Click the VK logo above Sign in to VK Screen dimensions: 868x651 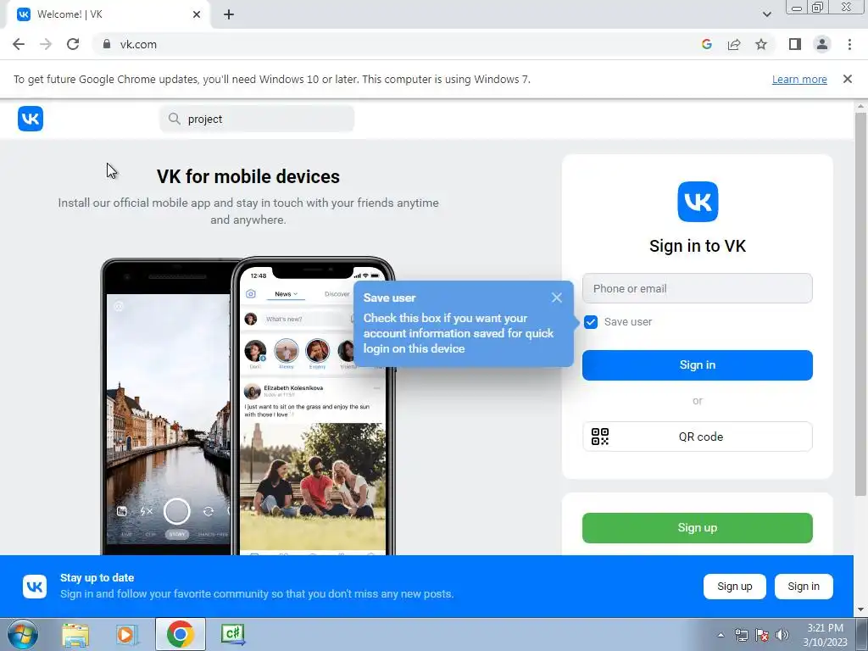pos(698,202)
